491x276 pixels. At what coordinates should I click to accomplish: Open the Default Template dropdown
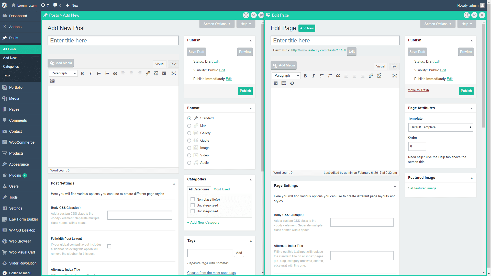pyautogui.click(x=440, y=127)
